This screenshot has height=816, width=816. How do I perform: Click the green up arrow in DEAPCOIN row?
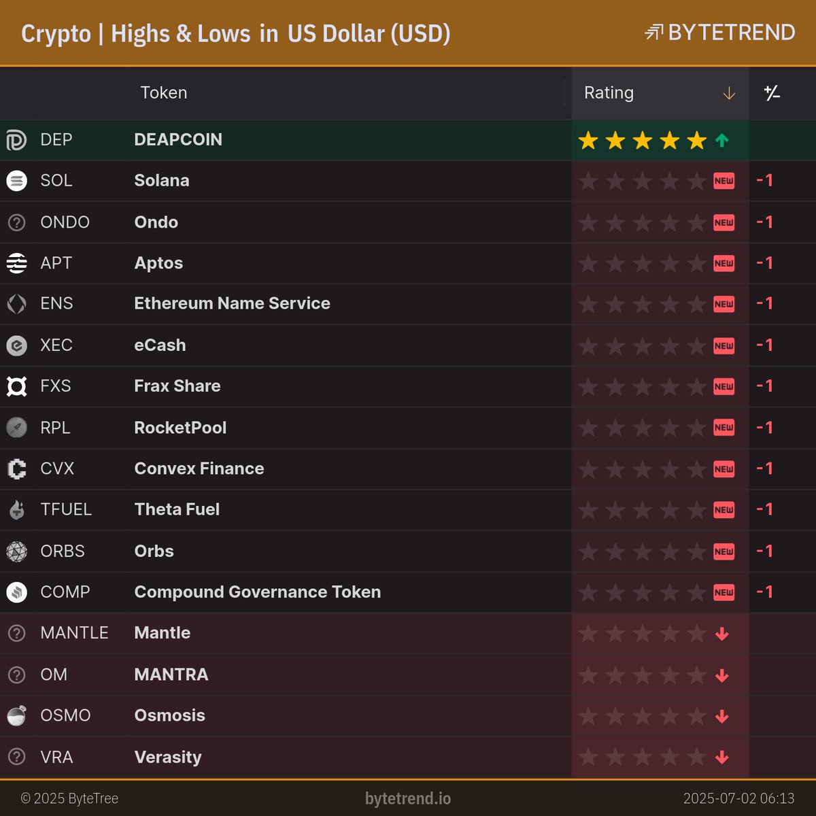[x=722, y=141]
